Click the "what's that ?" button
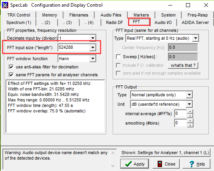Image resolution: width=214 pixels, height=171 pixels. point(183,65)
